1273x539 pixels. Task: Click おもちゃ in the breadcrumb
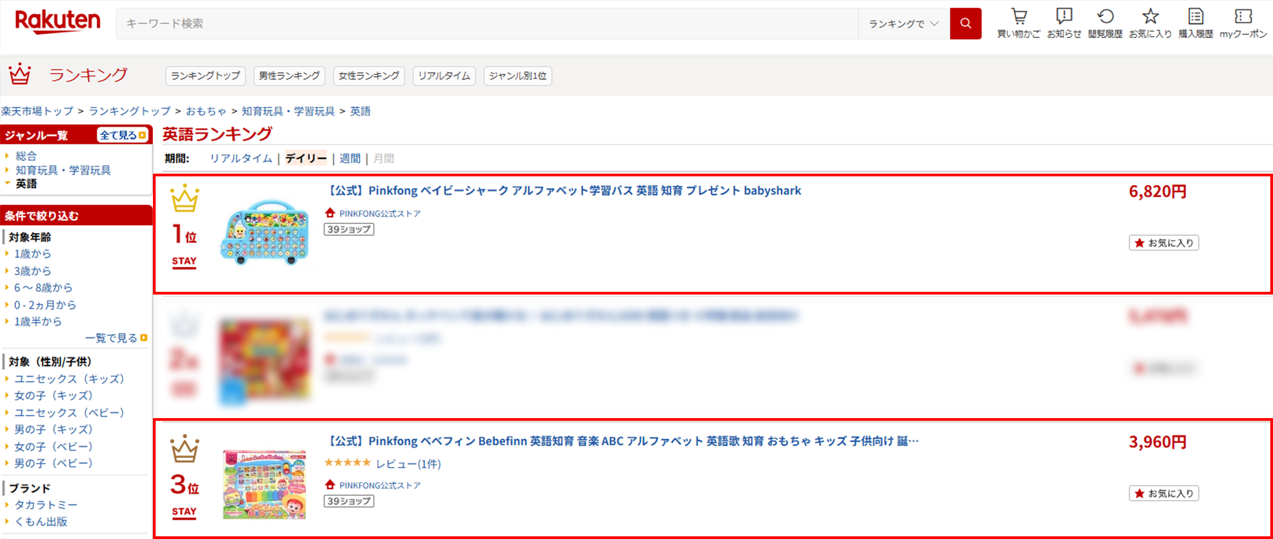pos(206,111)
